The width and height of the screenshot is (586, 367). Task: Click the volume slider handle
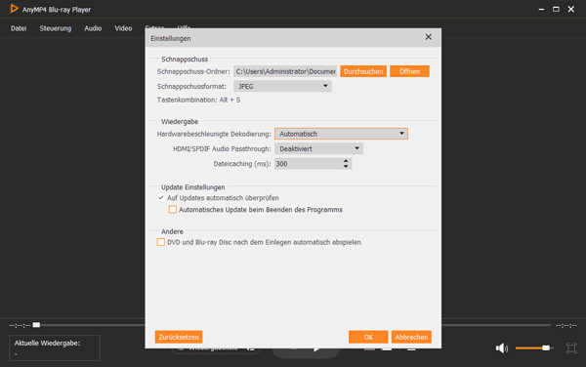[546, 347]
